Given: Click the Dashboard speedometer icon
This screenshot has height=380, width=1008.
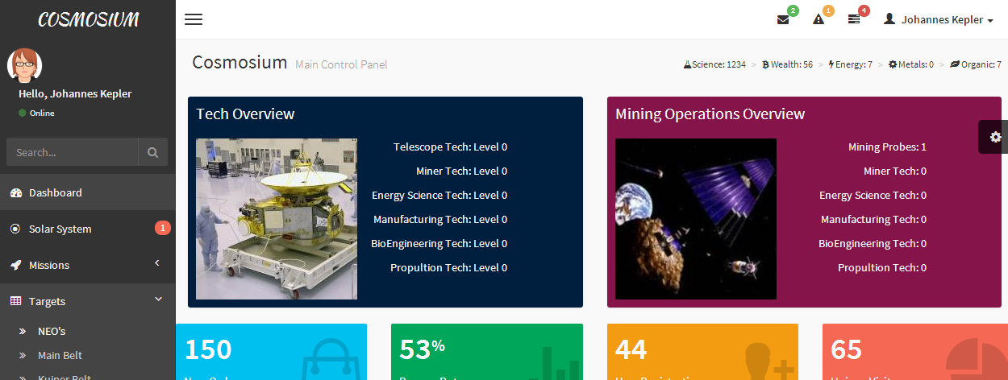Looking at the screenshot, I should (15, 193).
